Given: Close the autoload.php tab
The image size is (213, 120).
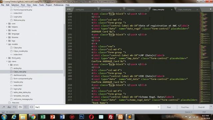Looking at the screenshot, I should (120, 10).
